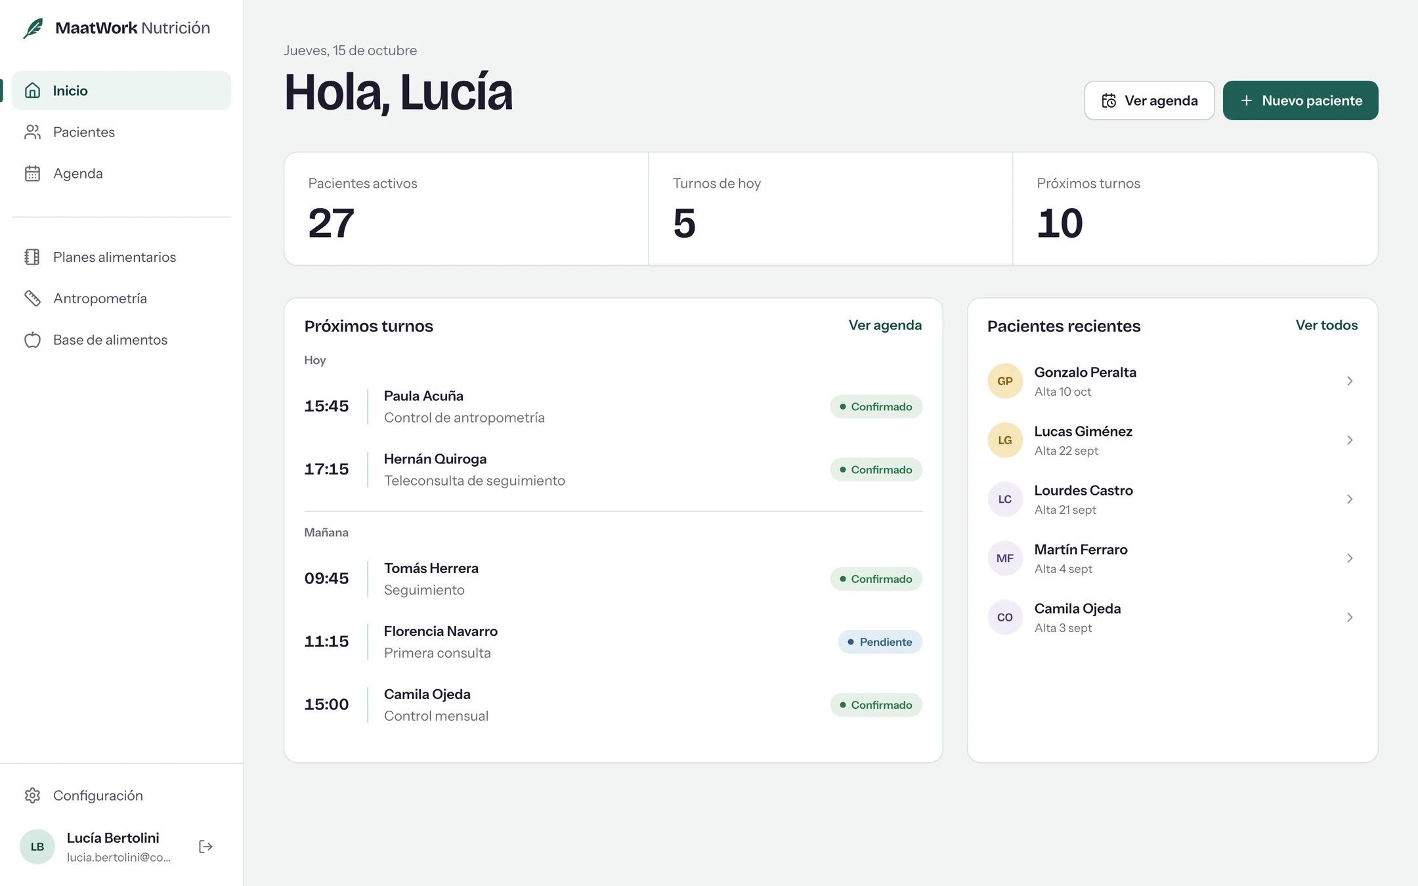The image size is (1418, 886).
Task: Open the Agenda menu item
Action: coord(121,173)
